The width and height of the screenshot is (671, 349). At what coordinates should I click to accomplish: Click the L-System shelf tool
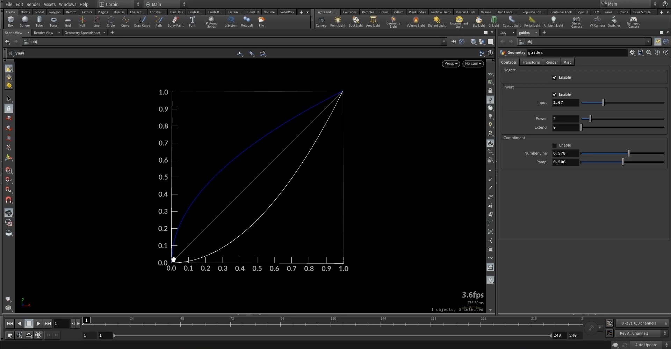(x=231, y=21)
